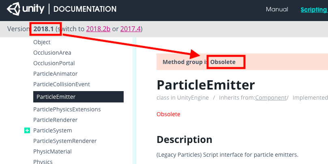Open ParticleSystem class page
Viewport: 328px width, 164px height.
pos(53,130)
